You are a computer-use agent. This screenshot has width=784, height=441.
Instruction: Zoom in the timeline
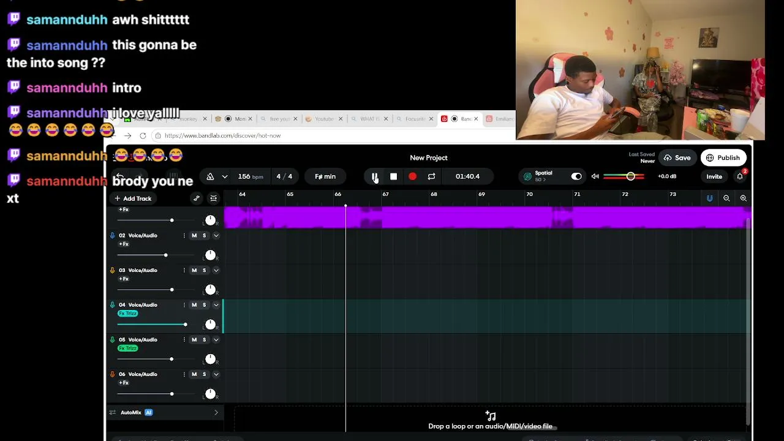click(x=743, y=198)
